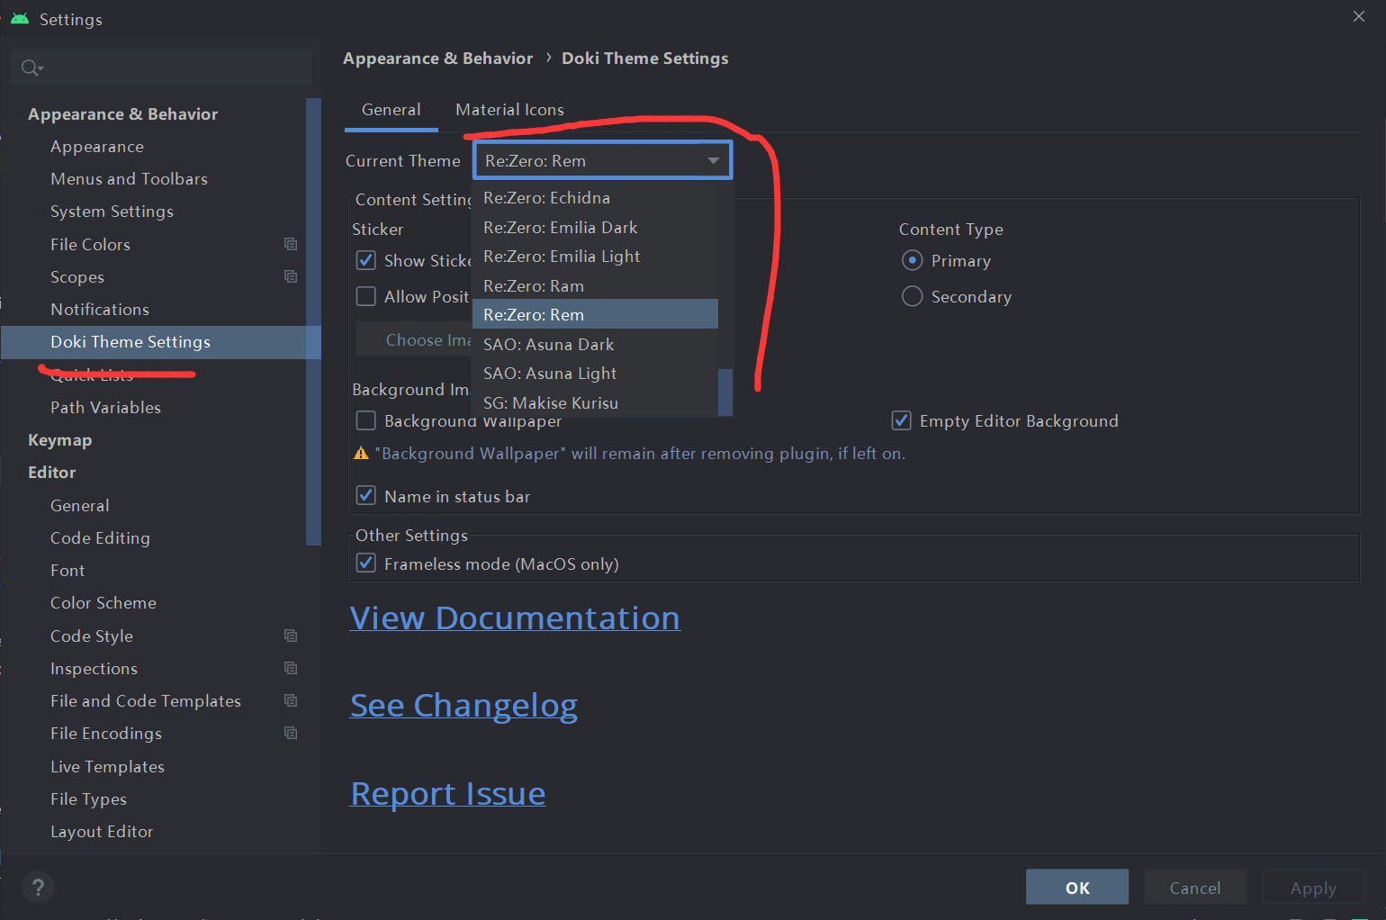Click the OK button
This screenshot has width=1386, height=920.
[x=1077, y=888]
